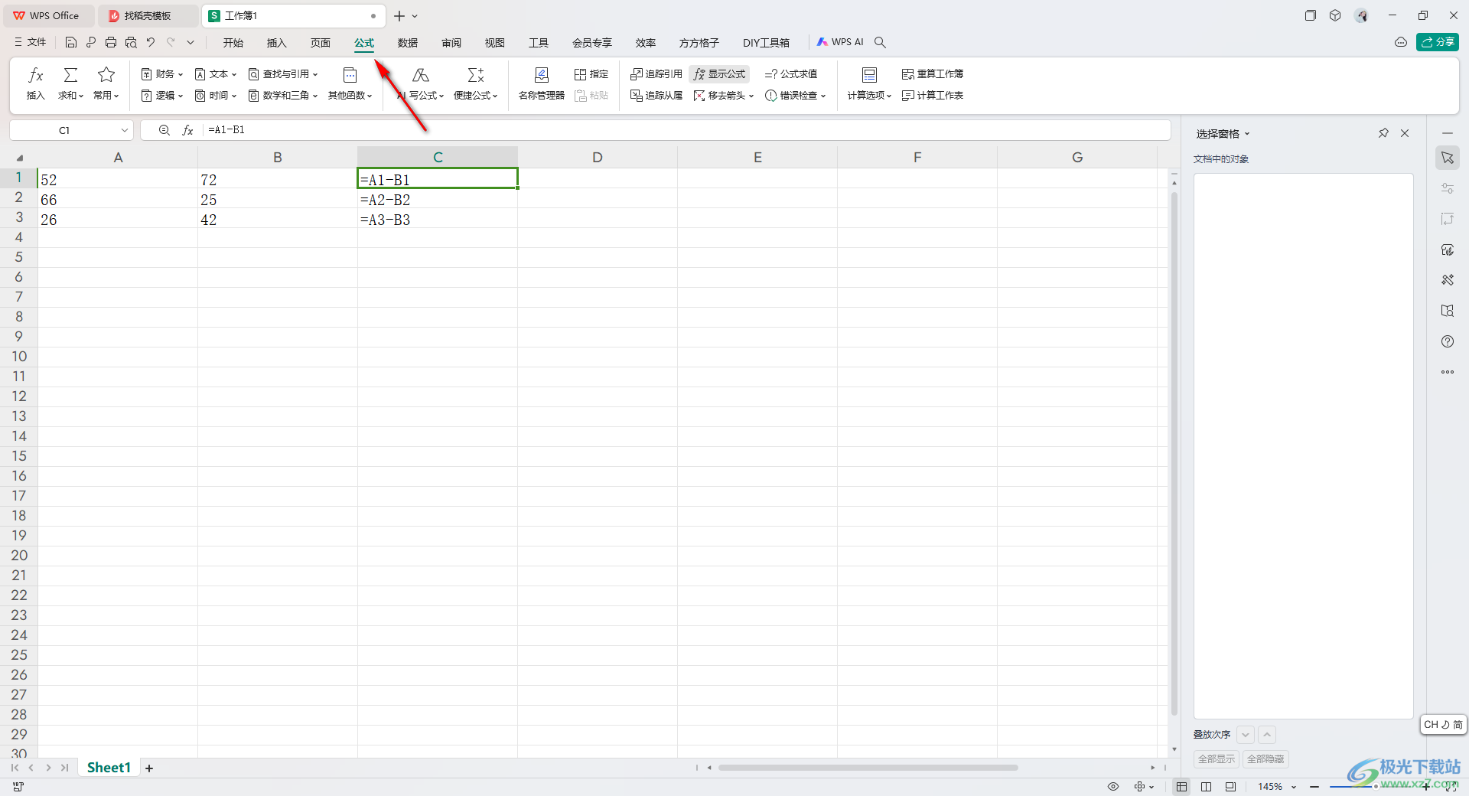Screen dimensions: 1469x796
Task: Click Trace Precedents
Action: pos(656,74)
